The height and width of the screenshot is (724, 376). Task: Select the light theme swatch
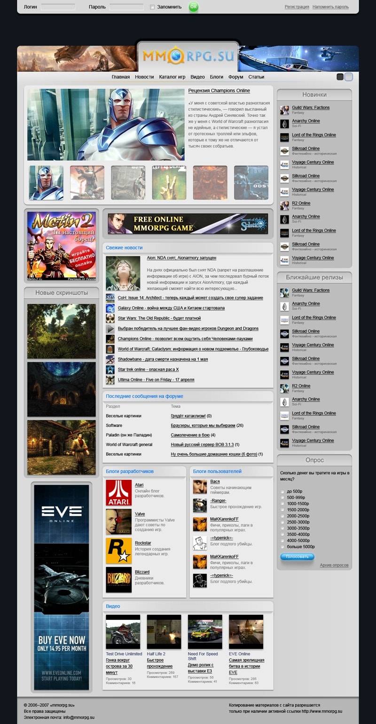348,77
